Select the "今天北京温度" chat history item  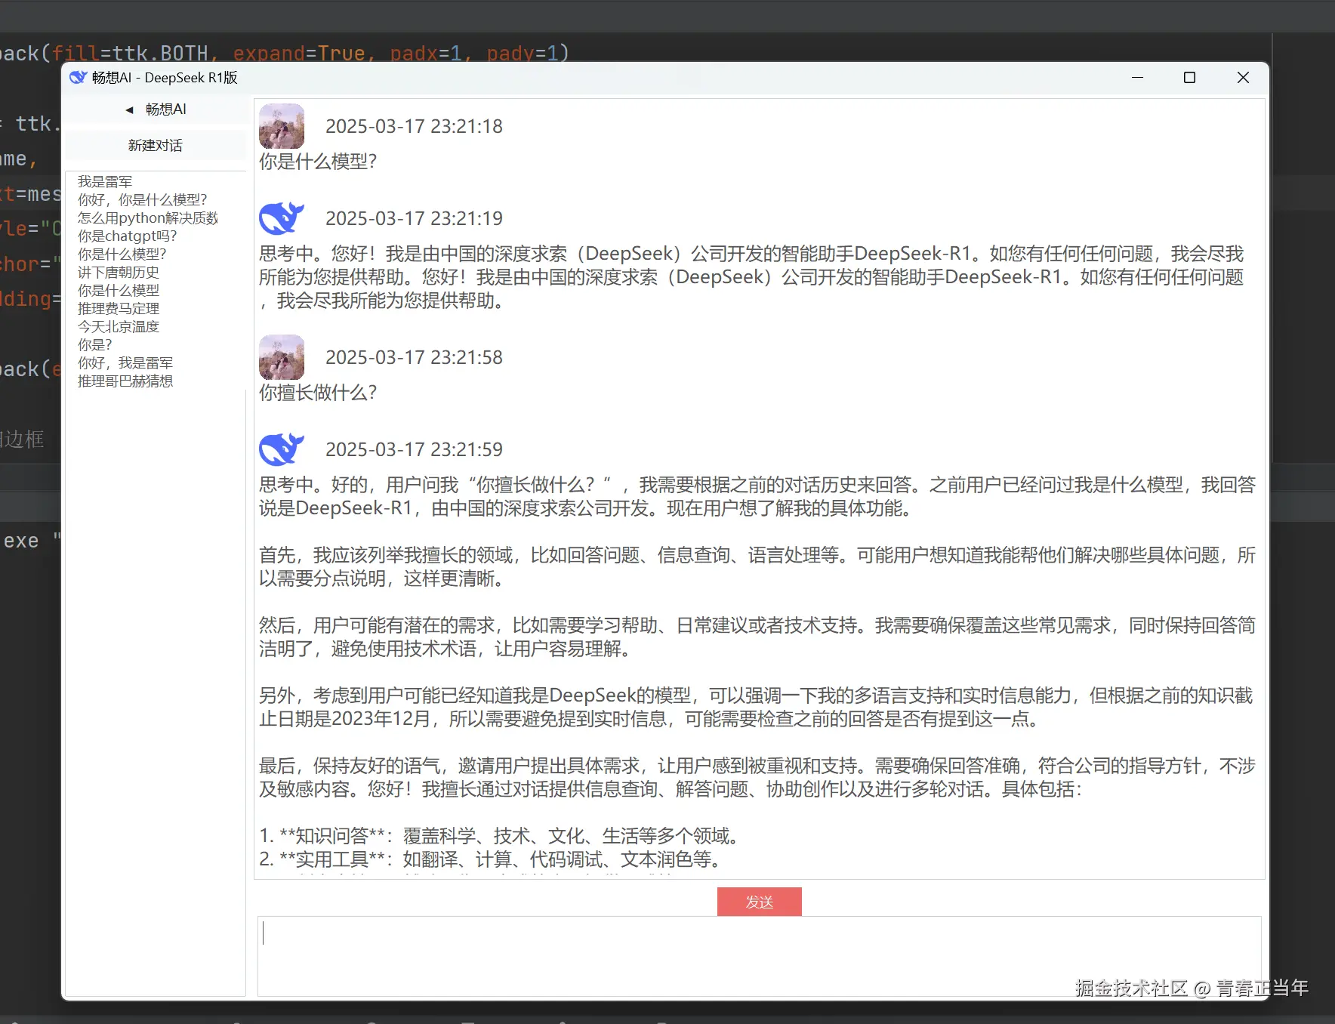(x=119, y=326)
